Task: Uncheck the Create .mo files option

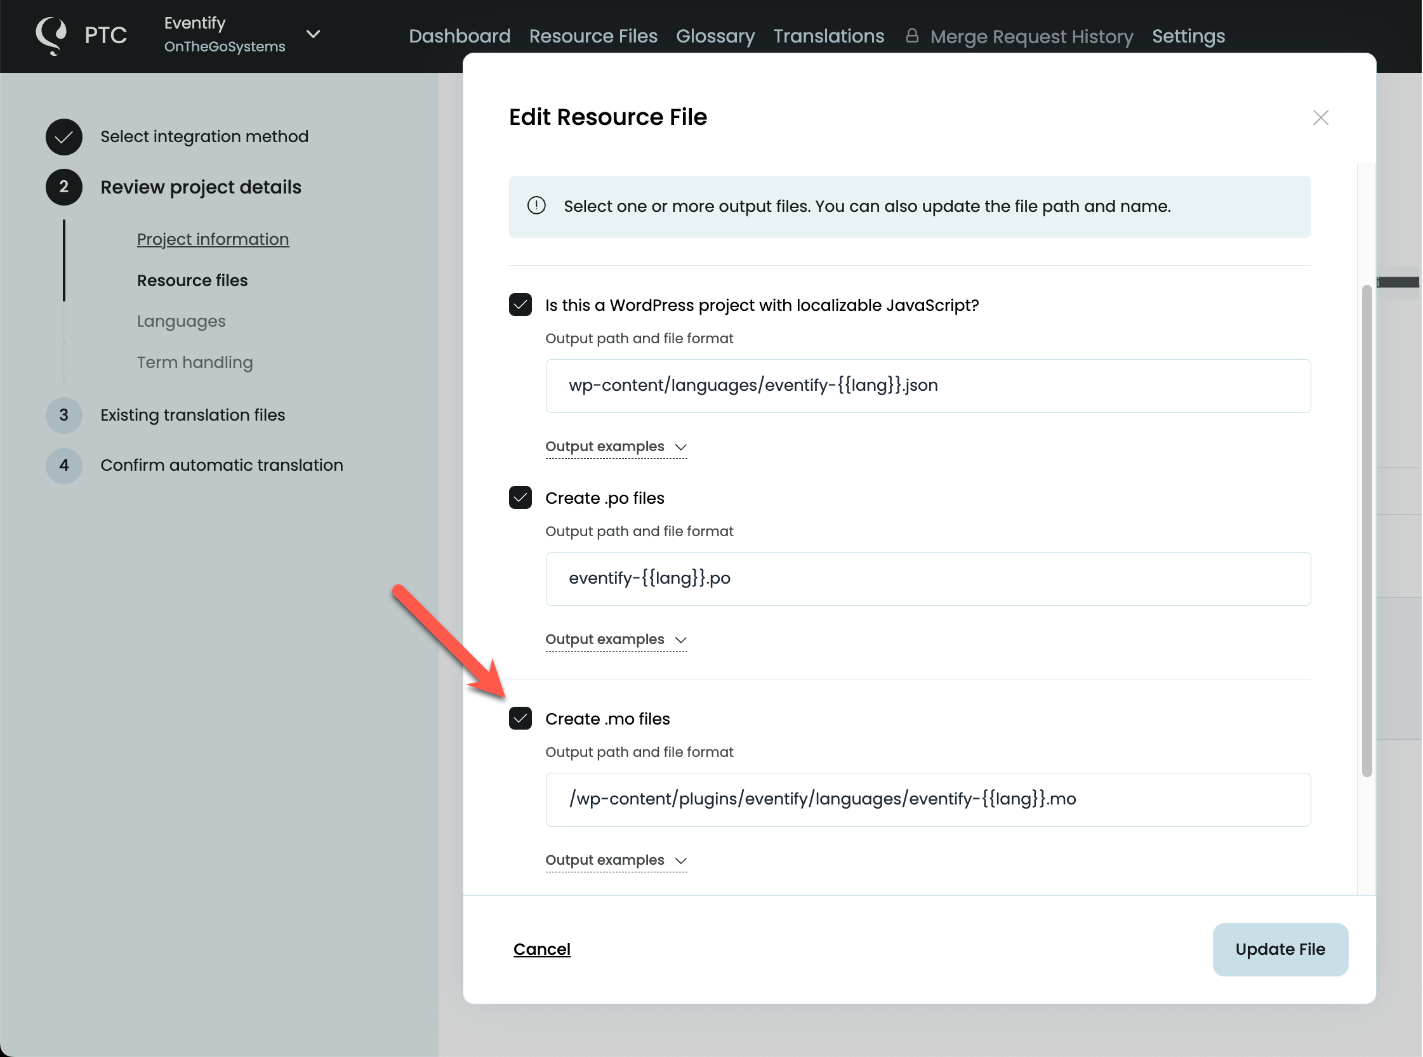Action: [520, 719]
